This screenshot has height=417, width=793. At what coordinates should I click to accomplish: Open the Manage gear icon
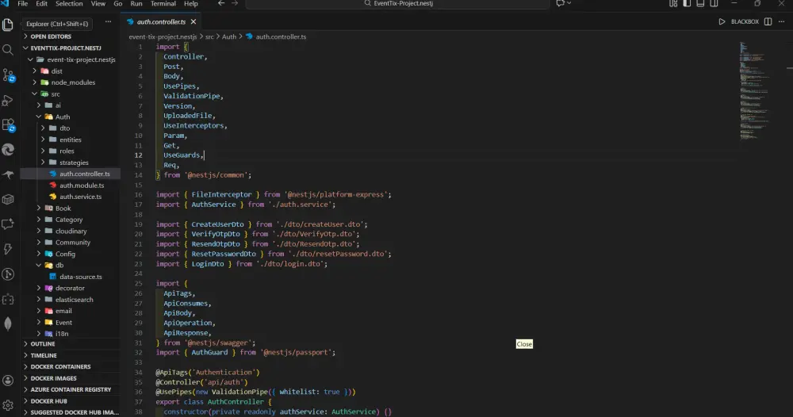click(8, 405)
